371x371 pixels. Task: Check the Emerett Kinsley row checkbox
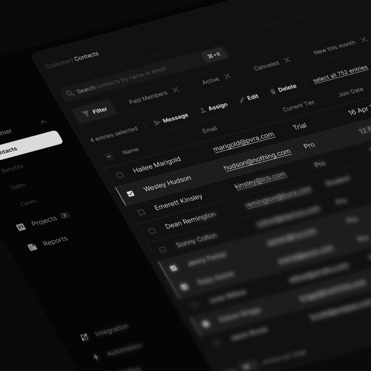click(x=141, y=212)
